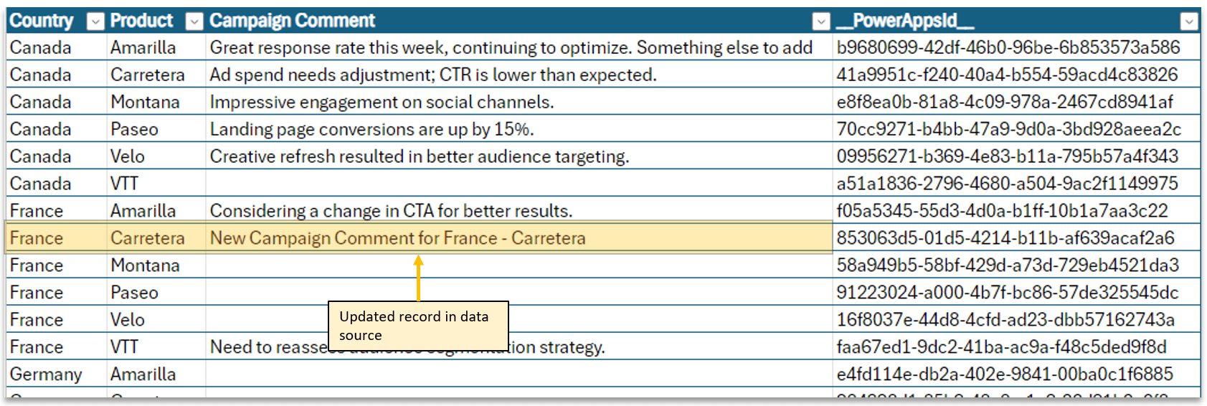Open the __PowerAppsId__ column filter dropdown

[1189, 22]
